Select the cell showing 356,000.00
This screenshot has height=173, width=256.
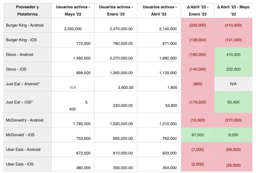[116, 164]
